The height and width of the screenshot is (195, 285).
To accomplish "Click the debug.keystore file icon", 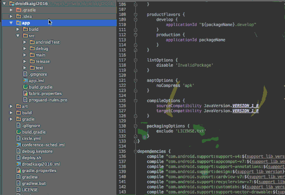I will click(19, 151).
